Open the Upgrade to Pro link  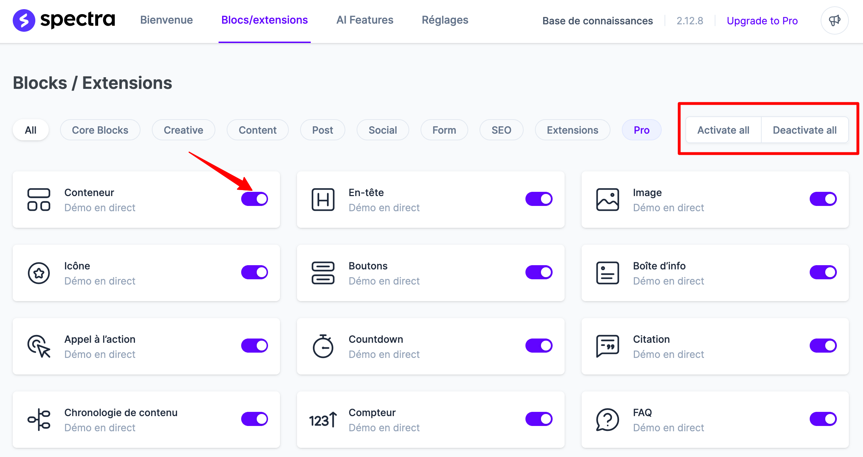[x=762, y=20]
